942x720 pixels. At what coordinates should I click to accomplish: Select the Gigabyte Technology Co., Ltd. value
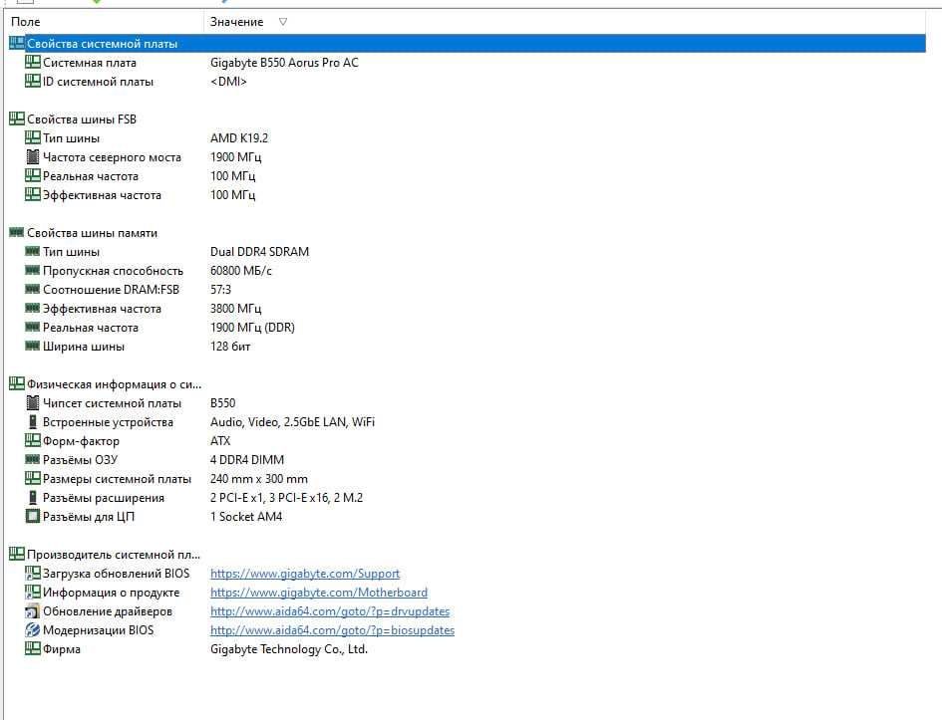point(288,649)
